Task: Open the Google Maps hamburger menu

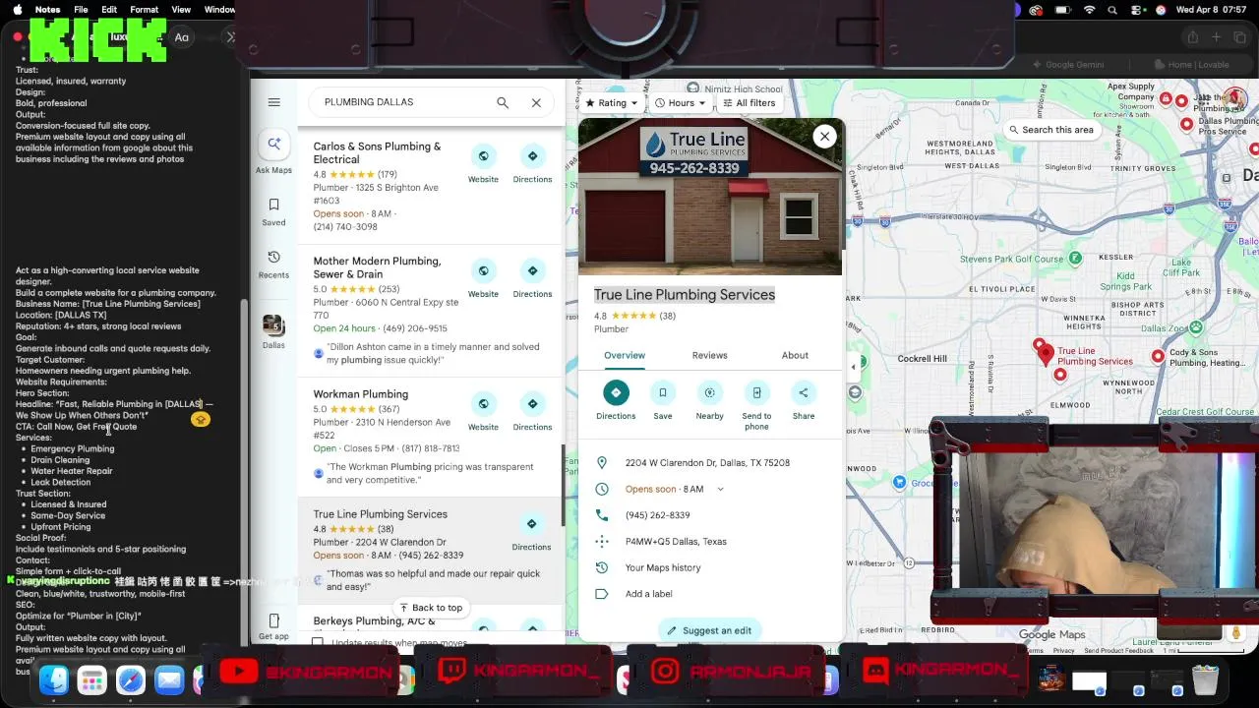Action: tap(274, 102)
